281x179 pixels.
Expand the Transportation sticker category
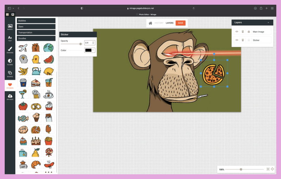pyautogui.click(x=36, y=32)
